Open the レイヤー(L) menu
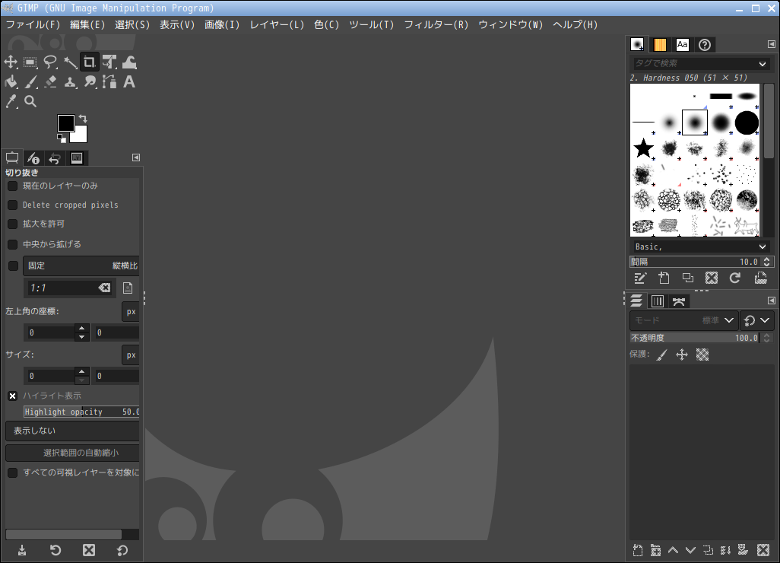Viewport: 780px width, 563px height. pyautogui.click(x=277, y=25)
